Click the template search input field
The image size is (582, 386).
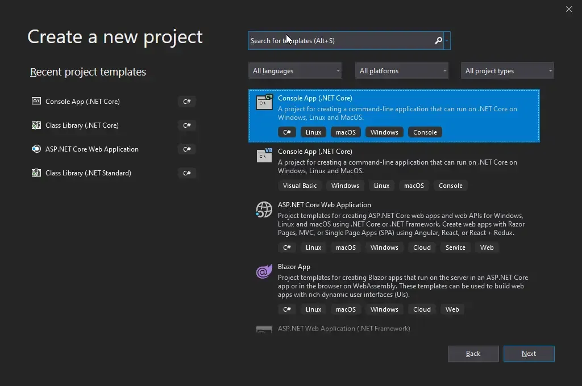(x=341, y=40)
